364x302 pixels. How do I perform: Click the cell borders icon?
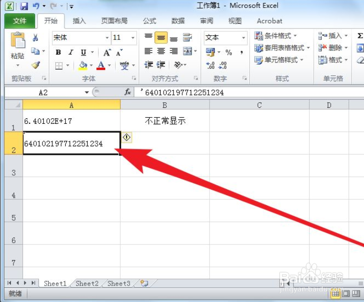pos(59,66)
